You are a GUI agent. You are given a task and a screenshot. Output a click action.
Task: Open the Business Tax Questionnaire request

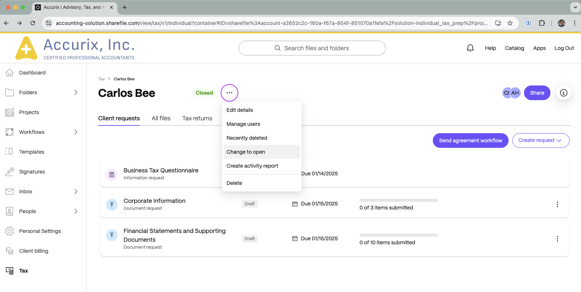pyautogui.click(x=161, y=170)
